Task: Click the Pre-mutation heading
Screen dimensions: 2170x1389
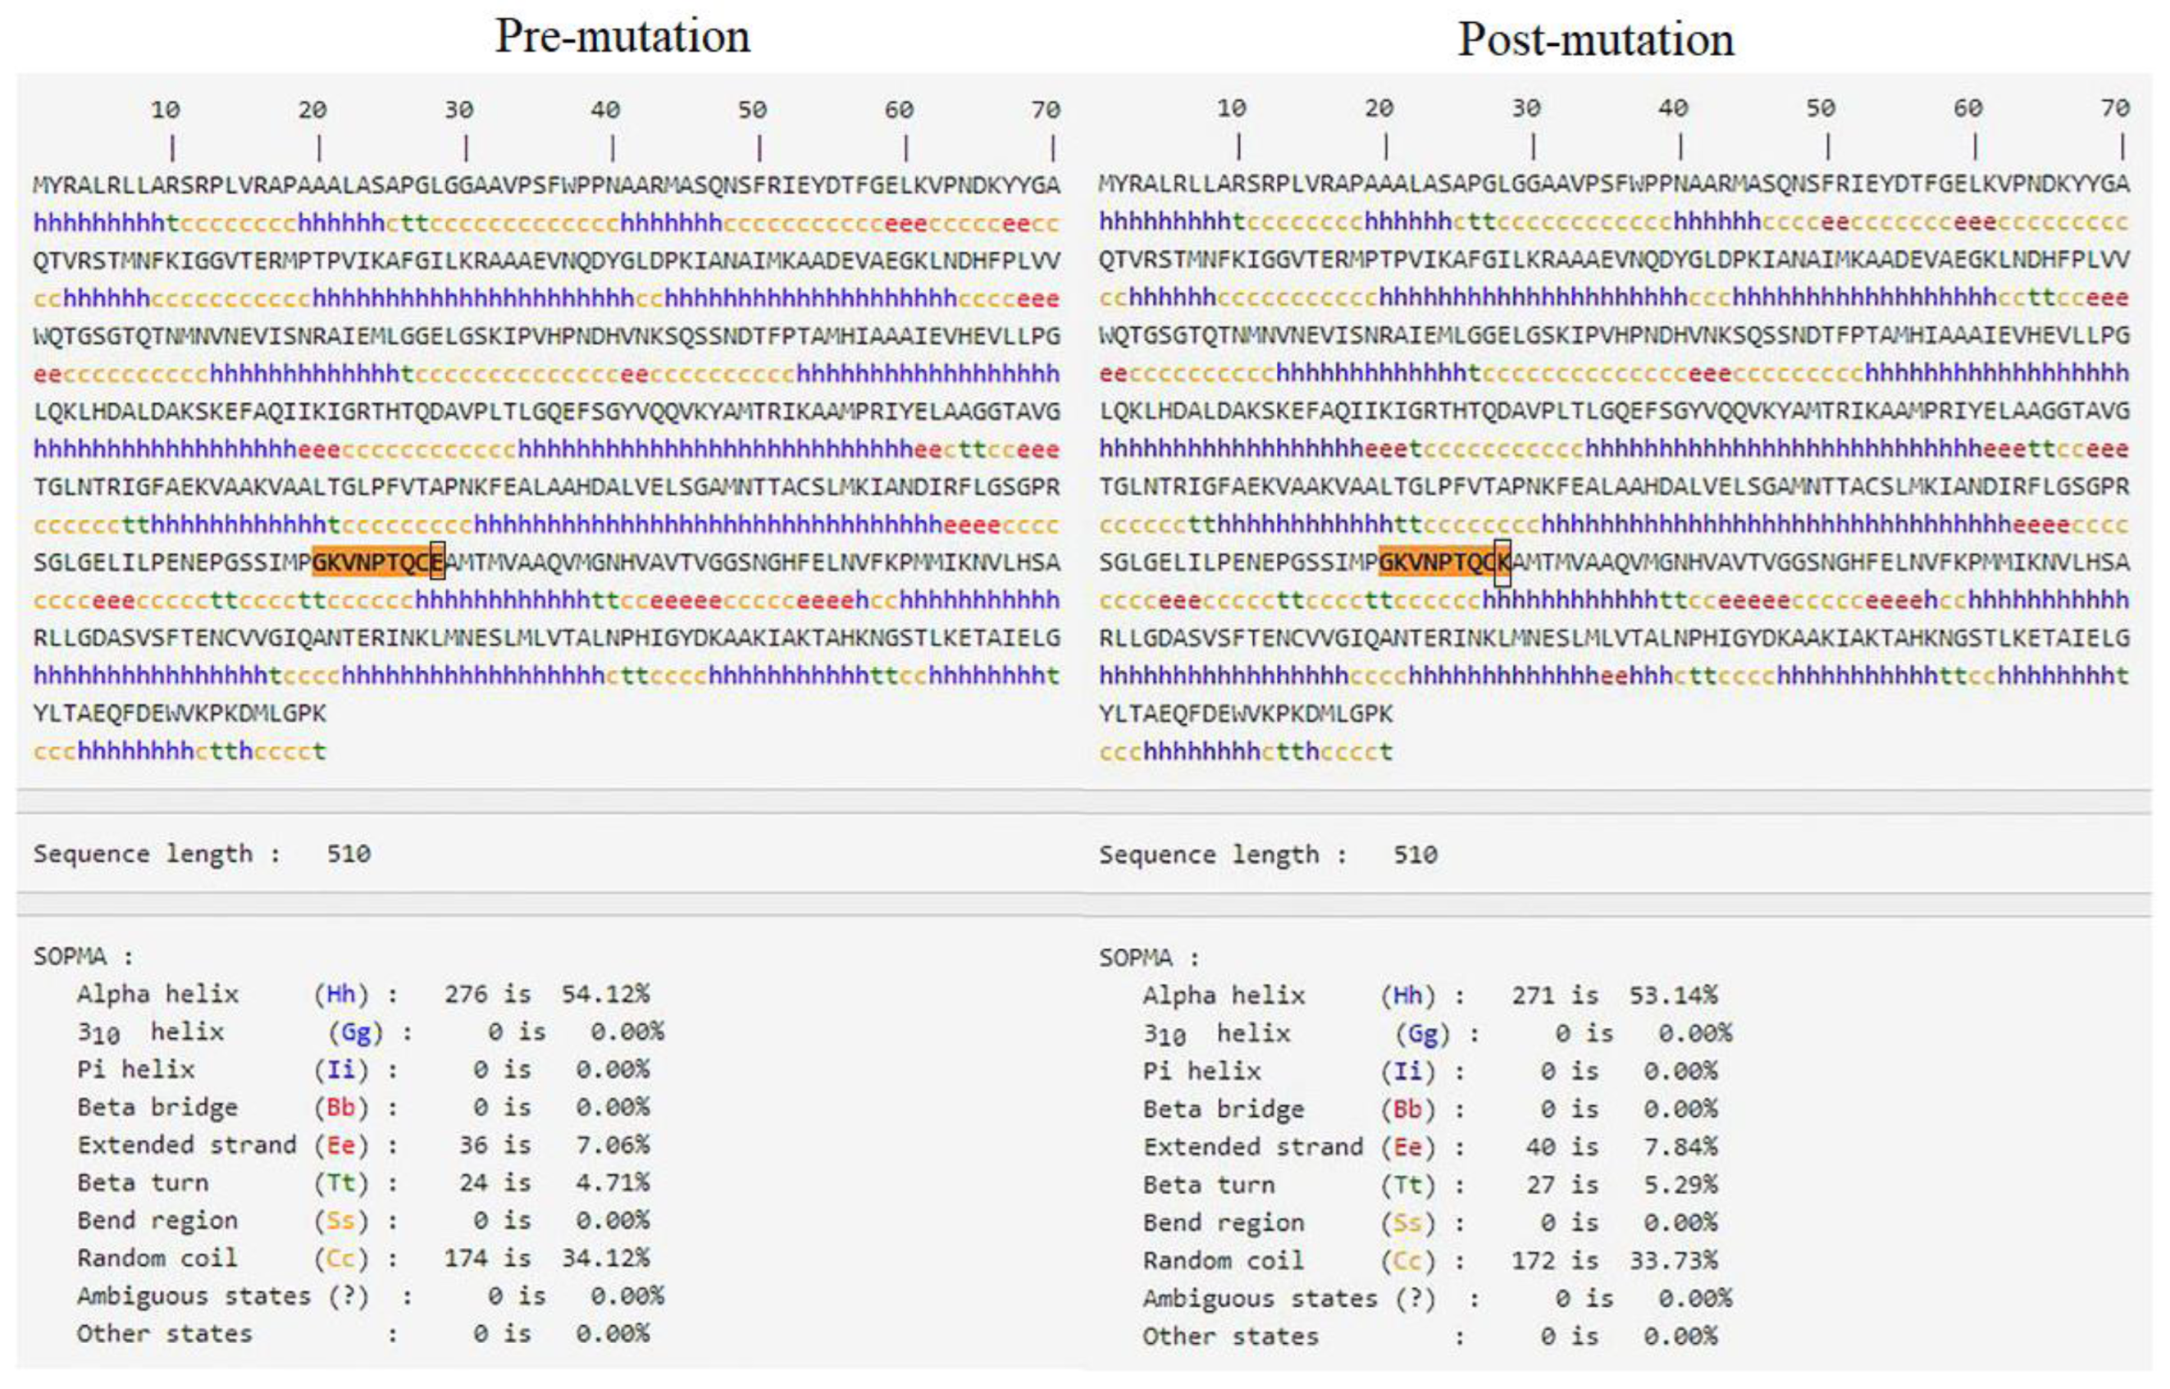Action: pos(622,37)
